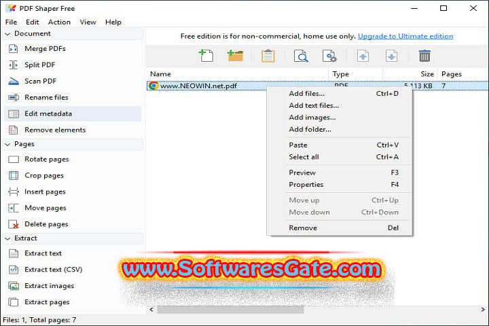Click the Scan PDF scanner icon
489x326 pixels.
[14, 81]
